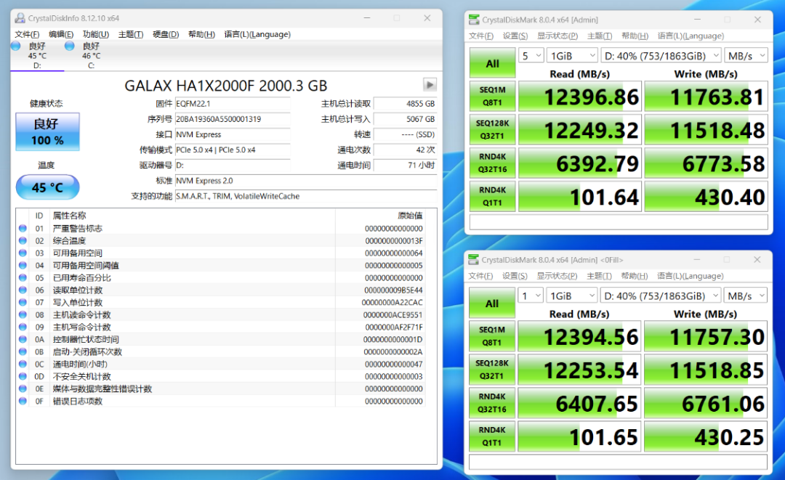Click comment box below results in top CrystalDiskMark
This screenshot has height=480, width=785.
click(619, 222)
